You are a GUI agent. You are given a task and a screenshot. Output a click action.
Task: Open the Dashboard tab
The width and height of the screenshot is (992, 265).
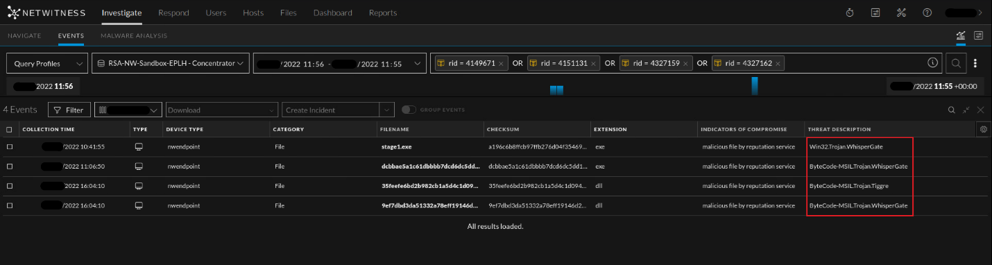coord(333,12)
